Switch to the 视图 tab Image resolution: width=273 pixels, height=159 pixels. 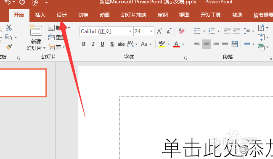pos(184,15)
